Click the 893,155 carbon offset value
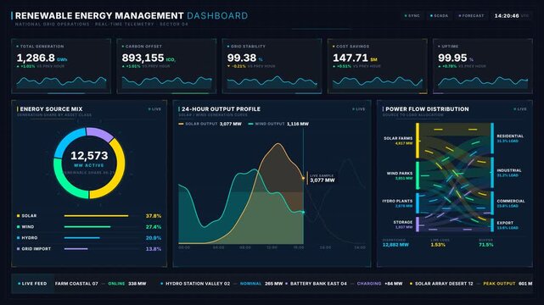The image size is (544, 305). [x=143, y=58]
